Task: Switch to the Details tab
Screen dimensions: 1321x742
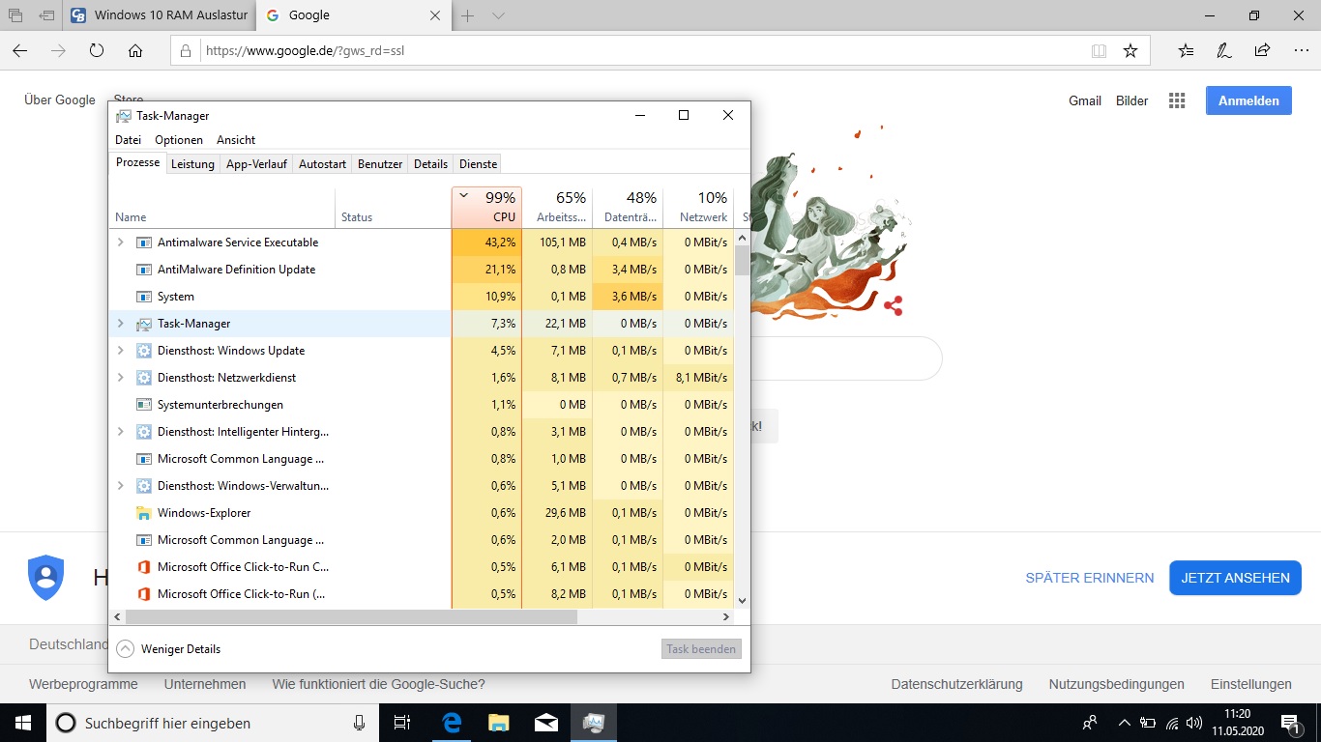Action: coord(430,164)
